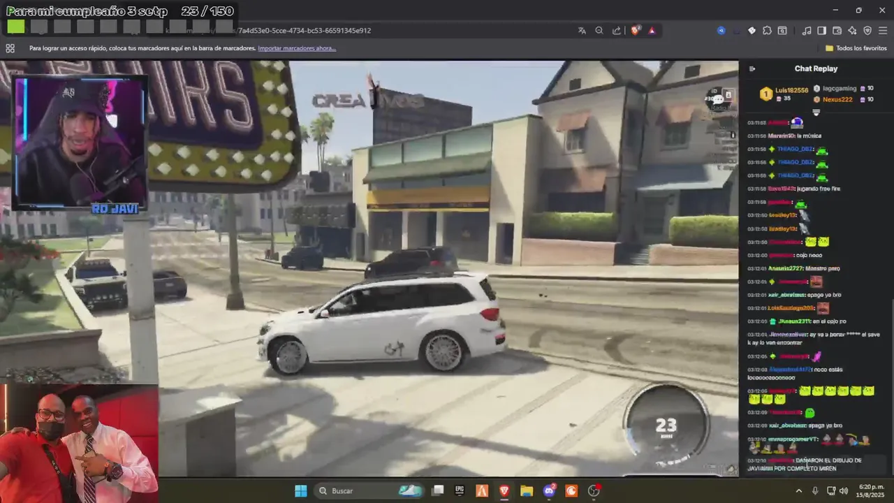Click the tab search window icon in toolbar
Viewport: 894px width, 503px height.
pos(782,31)
